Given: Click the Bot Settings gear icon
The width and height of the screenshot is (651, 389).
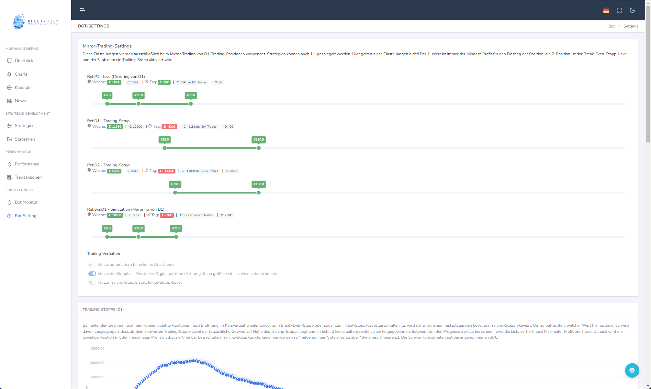Looking at the screenshot, I should (9, 216).
